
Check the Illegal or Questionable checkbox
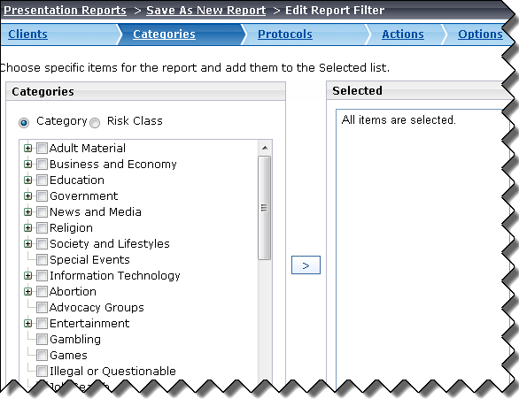tap(42, 372)
